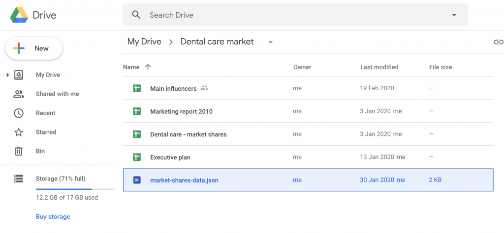Click the Storage stack icon

pyautogui.click(x=19, y=179)
